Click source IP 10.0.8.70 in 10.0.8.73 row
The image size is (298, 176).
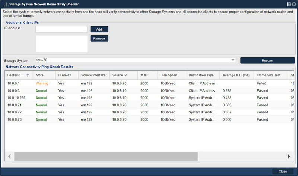pyautogui.click(x=119, y=119)
